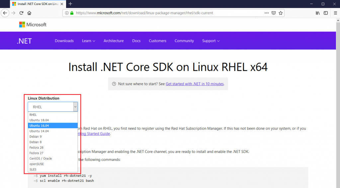Select Fedora 27 from the list
Viewport: 340px width, 188px height.
[x=53, y=153]
